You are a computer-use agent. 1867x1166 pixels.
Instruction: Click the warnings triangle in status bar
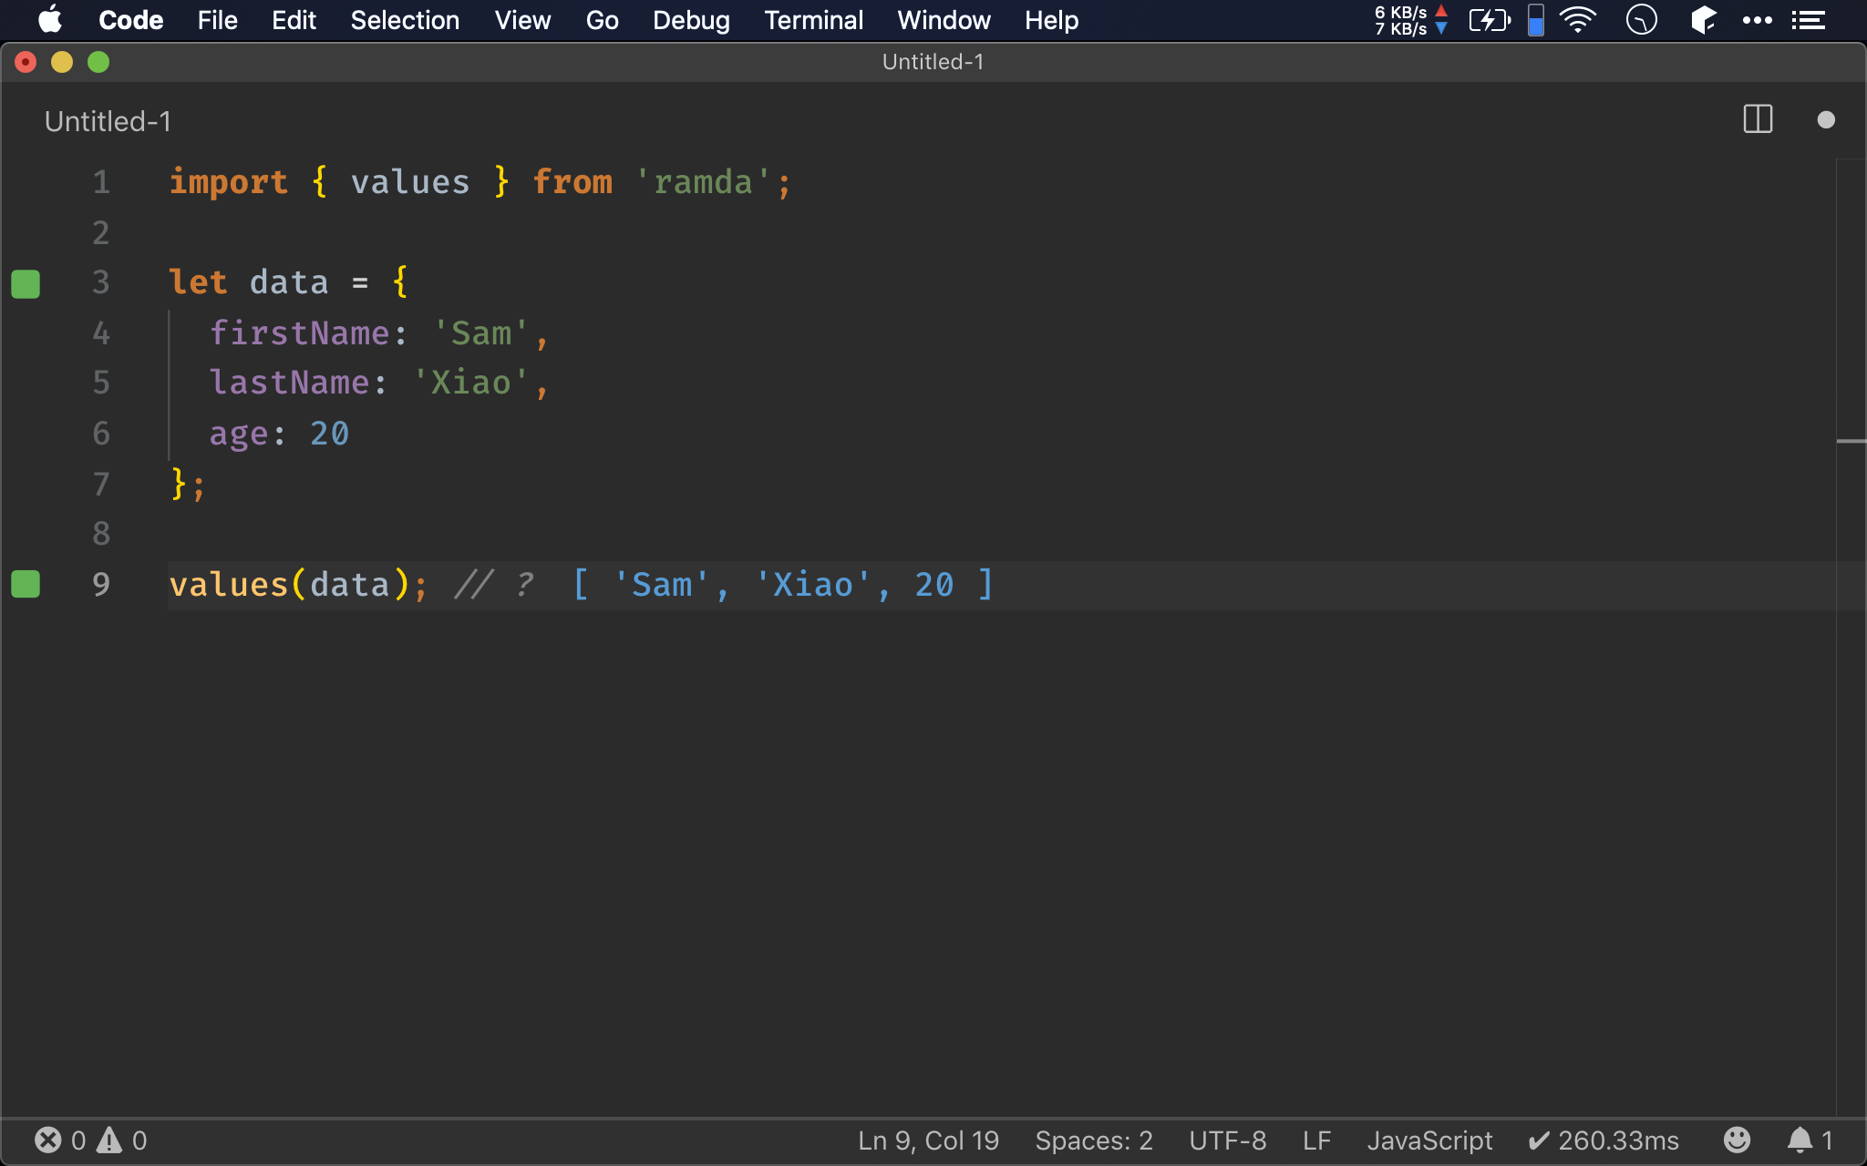click(x=109, y=1140)
